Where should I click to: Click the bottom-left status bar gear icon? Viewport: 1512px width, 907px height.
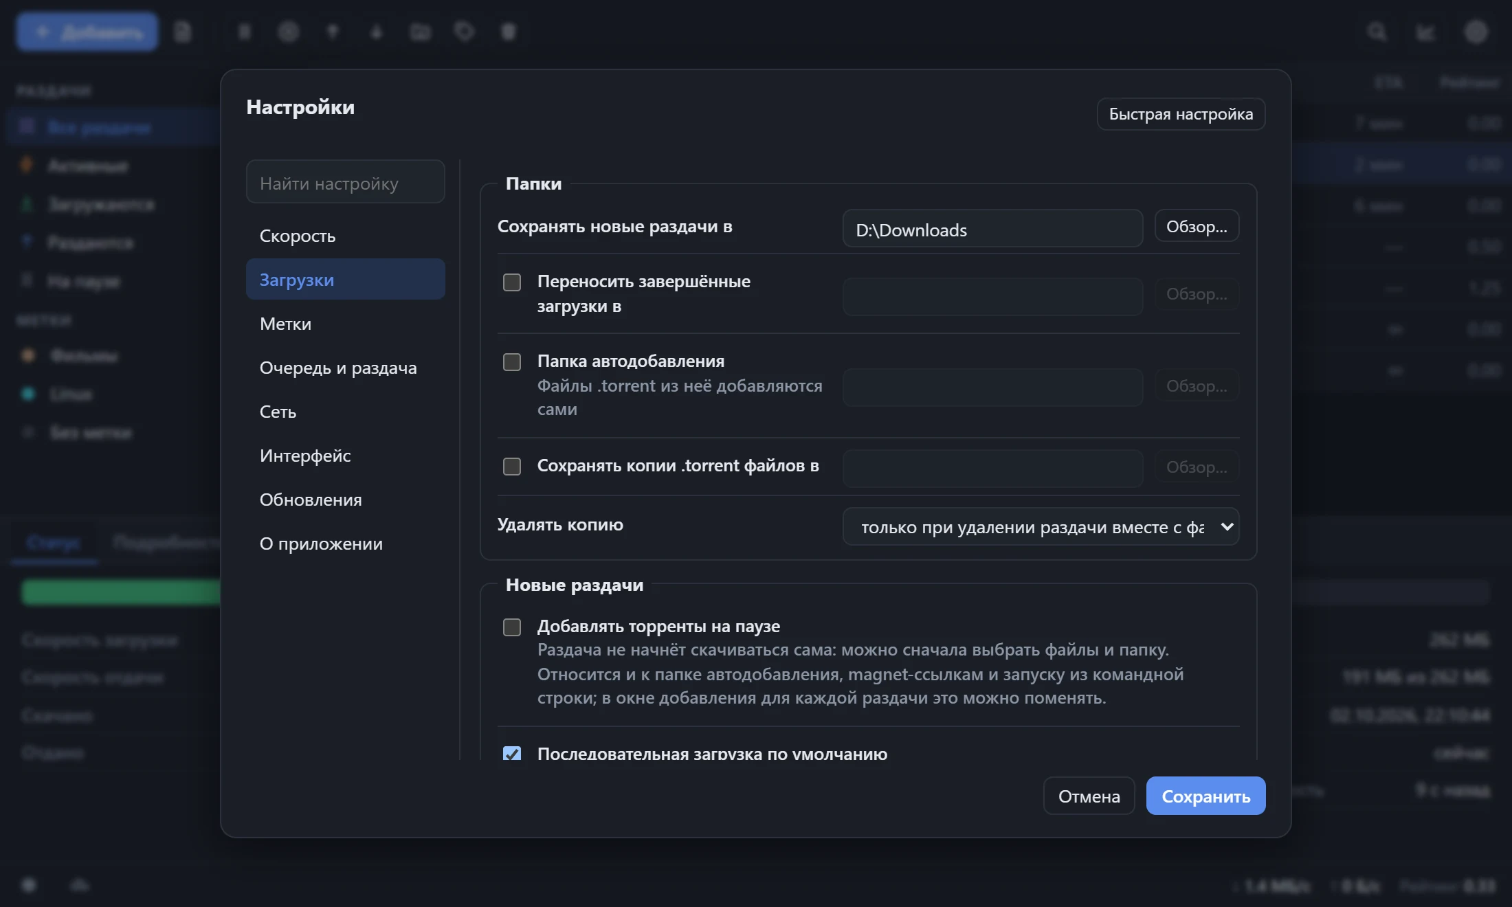point(29,885)
